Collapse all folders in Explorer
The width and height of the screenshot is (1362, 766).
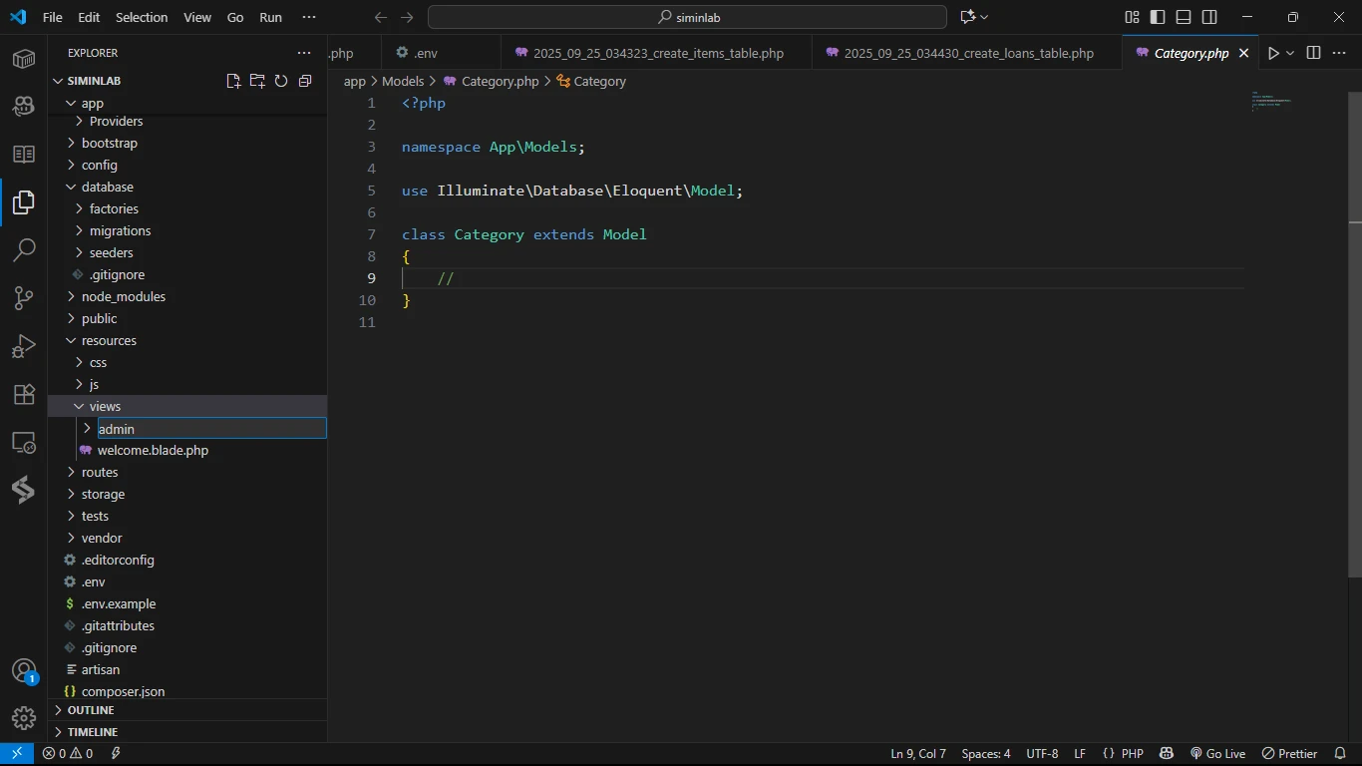click(305, 81)
